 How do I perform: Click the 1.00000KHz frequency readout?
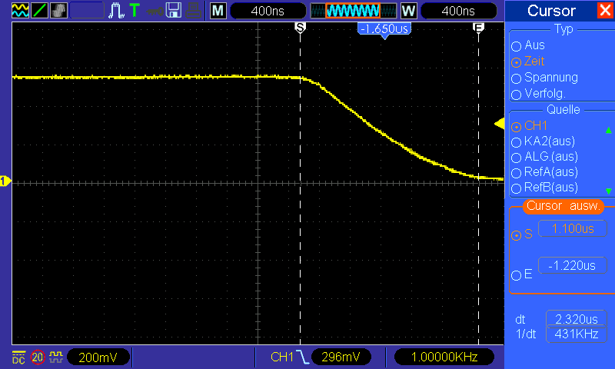[x=444, y=357]
